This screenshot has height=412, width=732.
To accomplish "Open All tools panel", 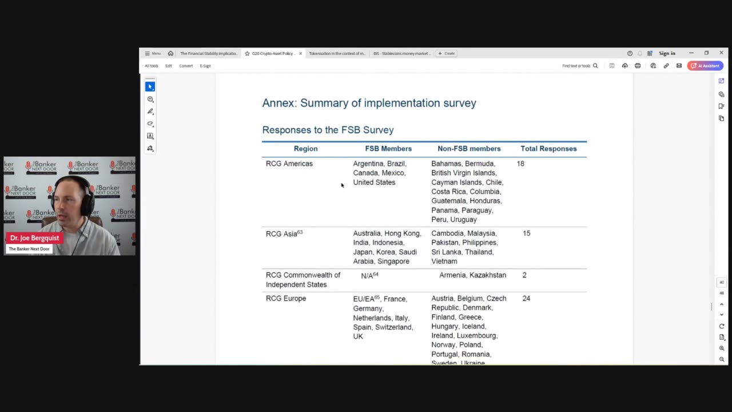I will [x=152, y=66].
